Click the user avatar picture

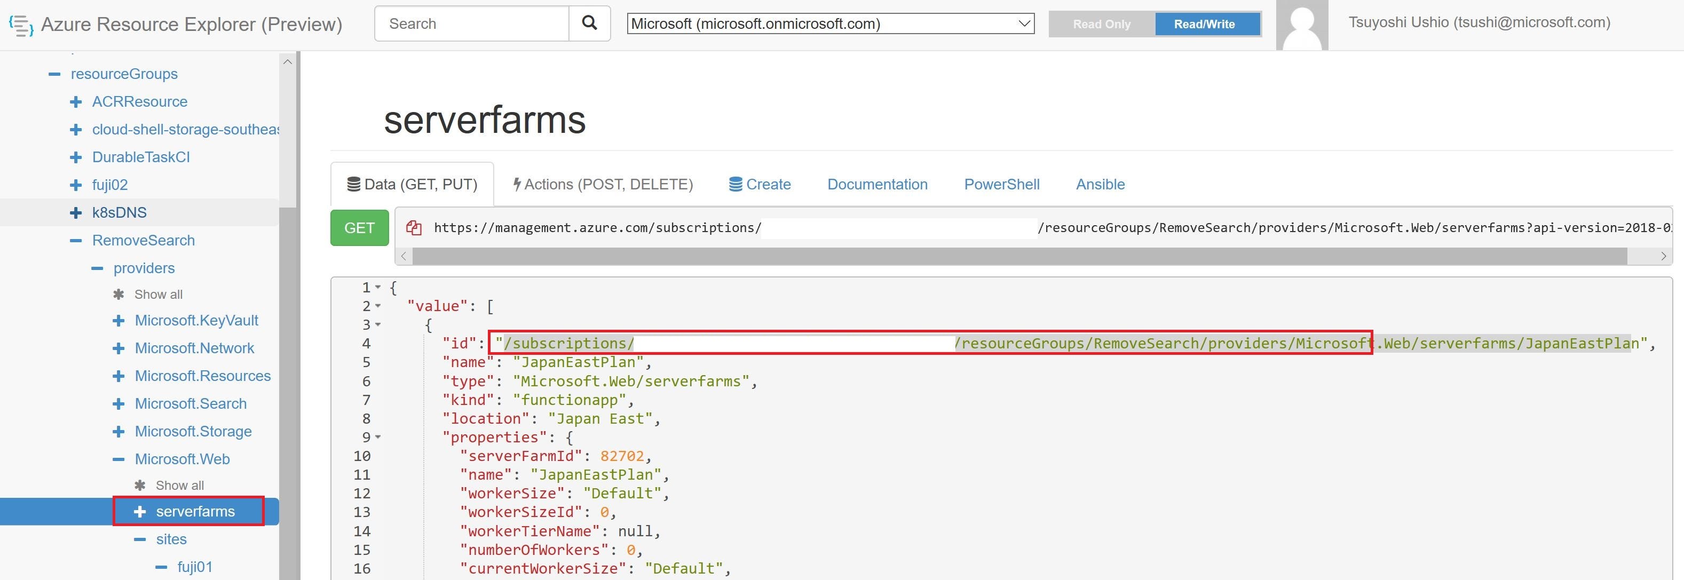pos(1302,25)
